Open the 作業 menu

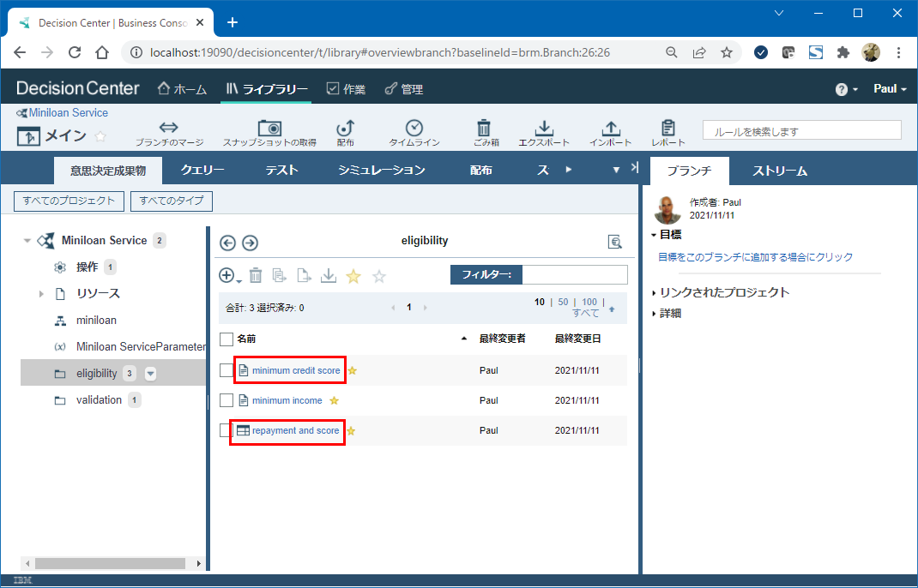346,89
